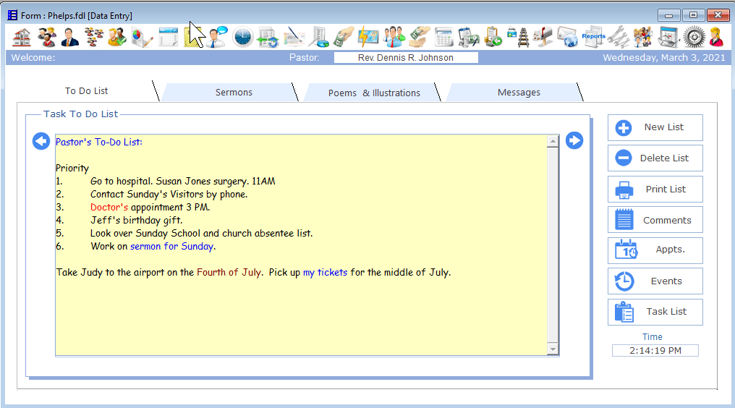Open the Appts. button
This screenshot has height=408, width=735.
pos(655,250)
